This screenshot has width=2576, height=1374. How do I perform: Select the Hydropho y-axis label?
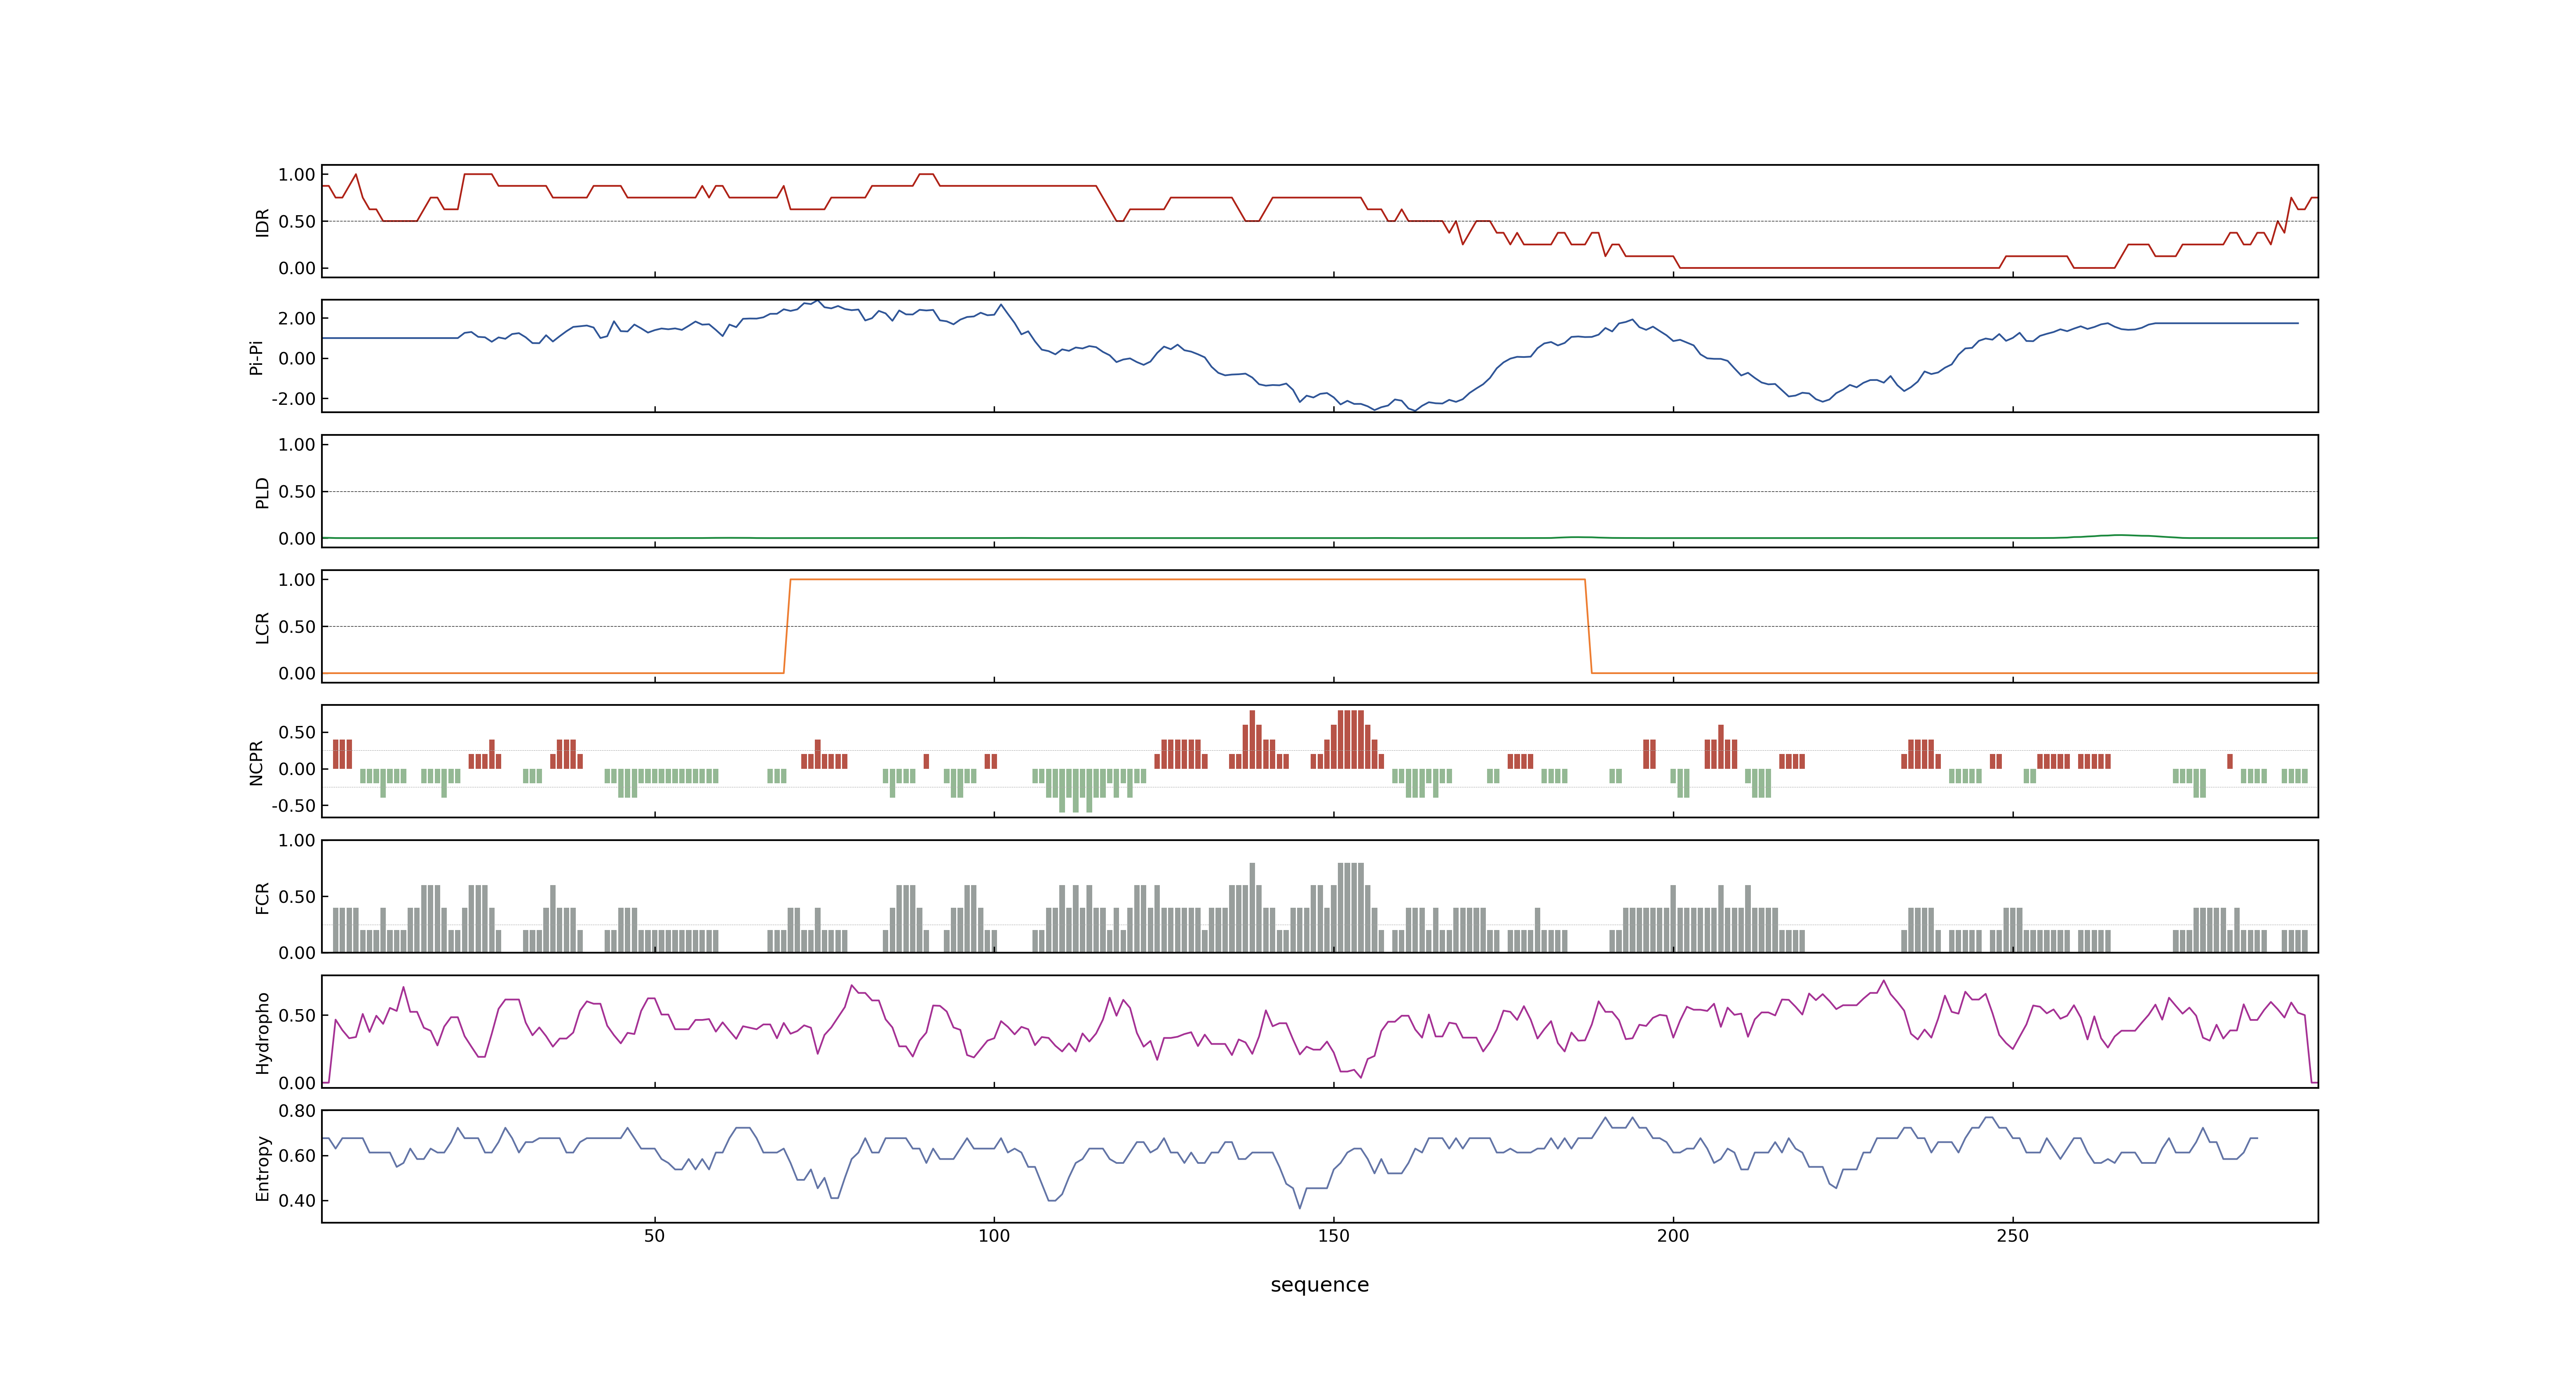[263, 1033]
